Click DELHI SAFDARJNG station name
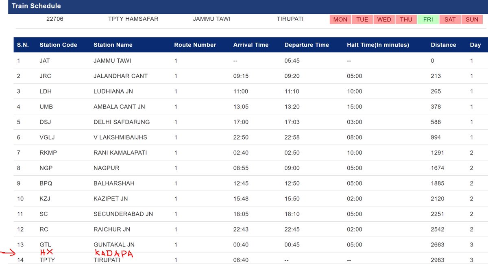The height and width of the screenshot is (264, 488). point(122,122)
